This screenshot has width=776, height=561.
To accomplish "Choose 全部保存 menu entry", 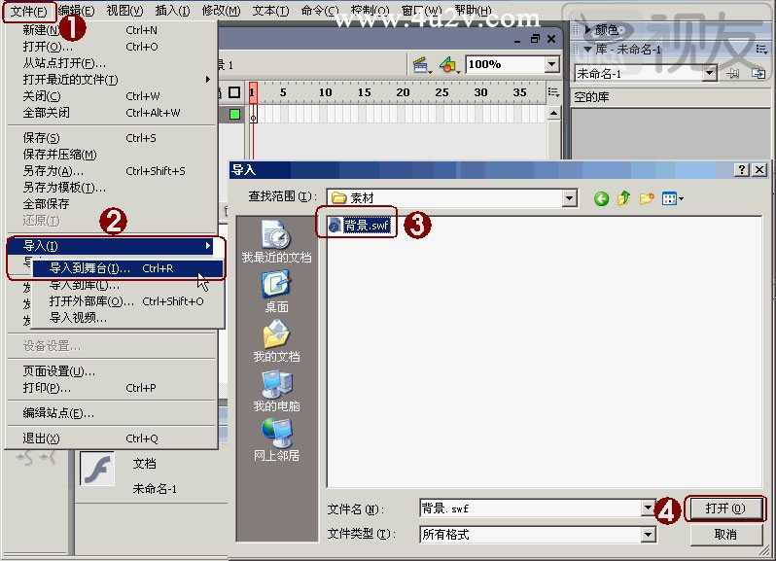I will (112, 204).
